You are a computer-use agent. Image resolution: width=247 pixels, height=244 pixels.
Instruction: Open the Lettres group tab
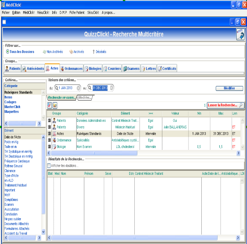[149, 68]
